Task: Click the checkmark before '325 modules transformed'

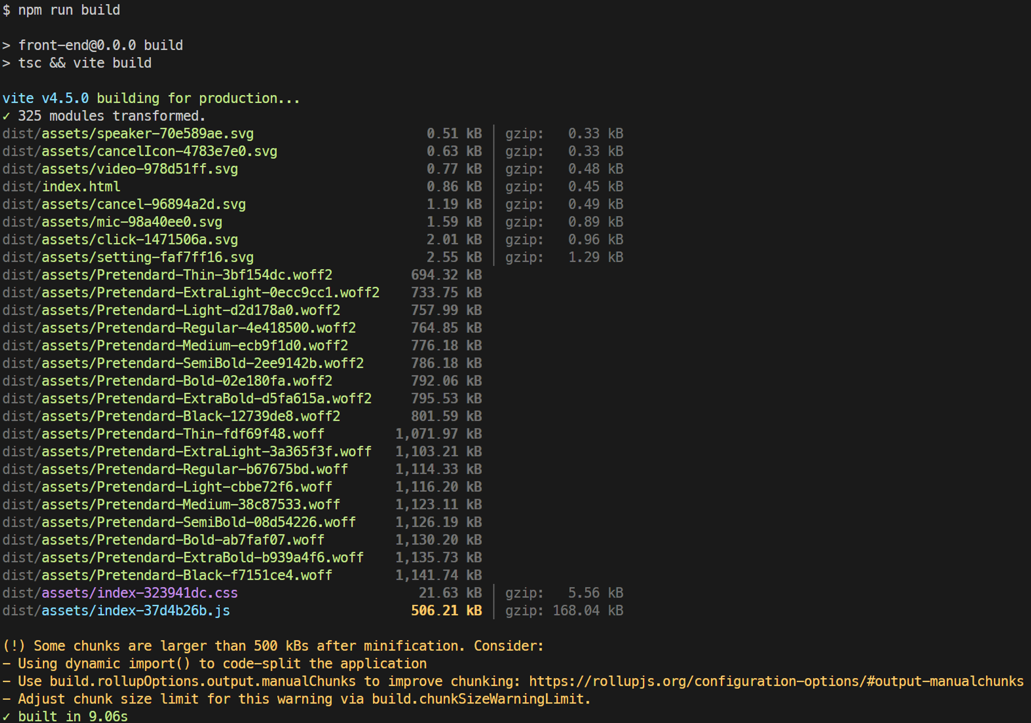Action: [x=6, y=116]
